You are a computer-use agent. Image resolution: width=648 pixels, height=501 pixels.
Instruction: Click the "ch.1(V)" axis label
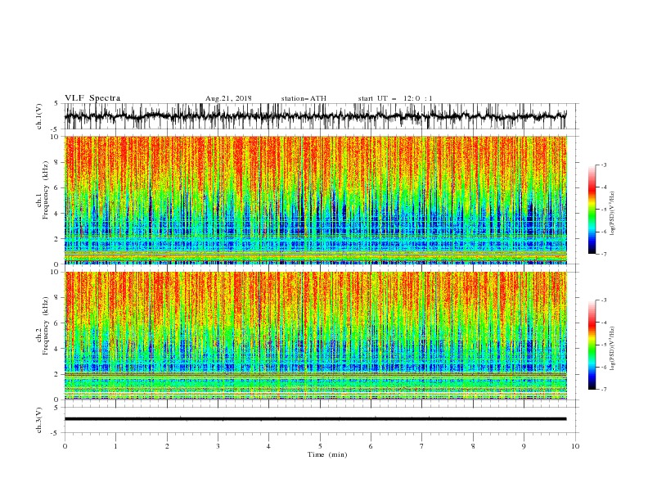[39, 116]
